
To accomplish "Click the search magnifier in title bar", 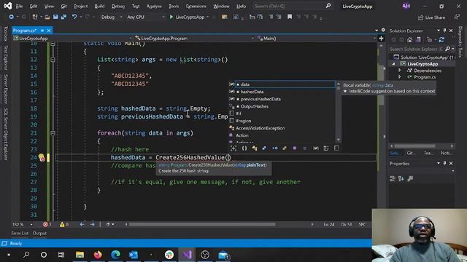I will pos(328,6).
